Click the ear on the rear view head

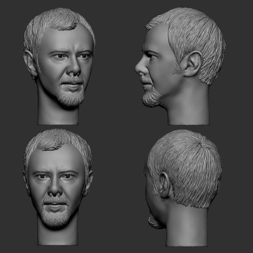(165, 185)
